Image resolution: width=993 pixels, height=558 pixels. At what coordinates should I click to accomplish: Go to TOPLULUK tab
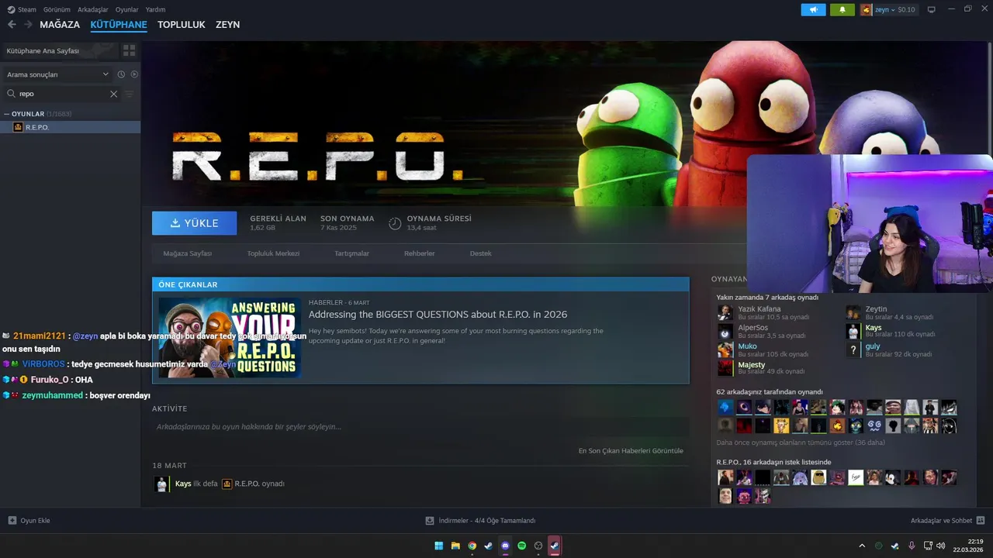click(x=182, y=25)
